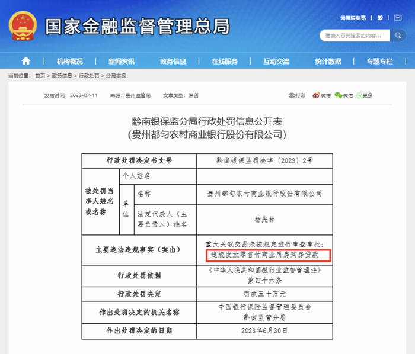Click the 名称 label cell
Image resolution: width=415 pixels, height=354 pixels.
165,194
